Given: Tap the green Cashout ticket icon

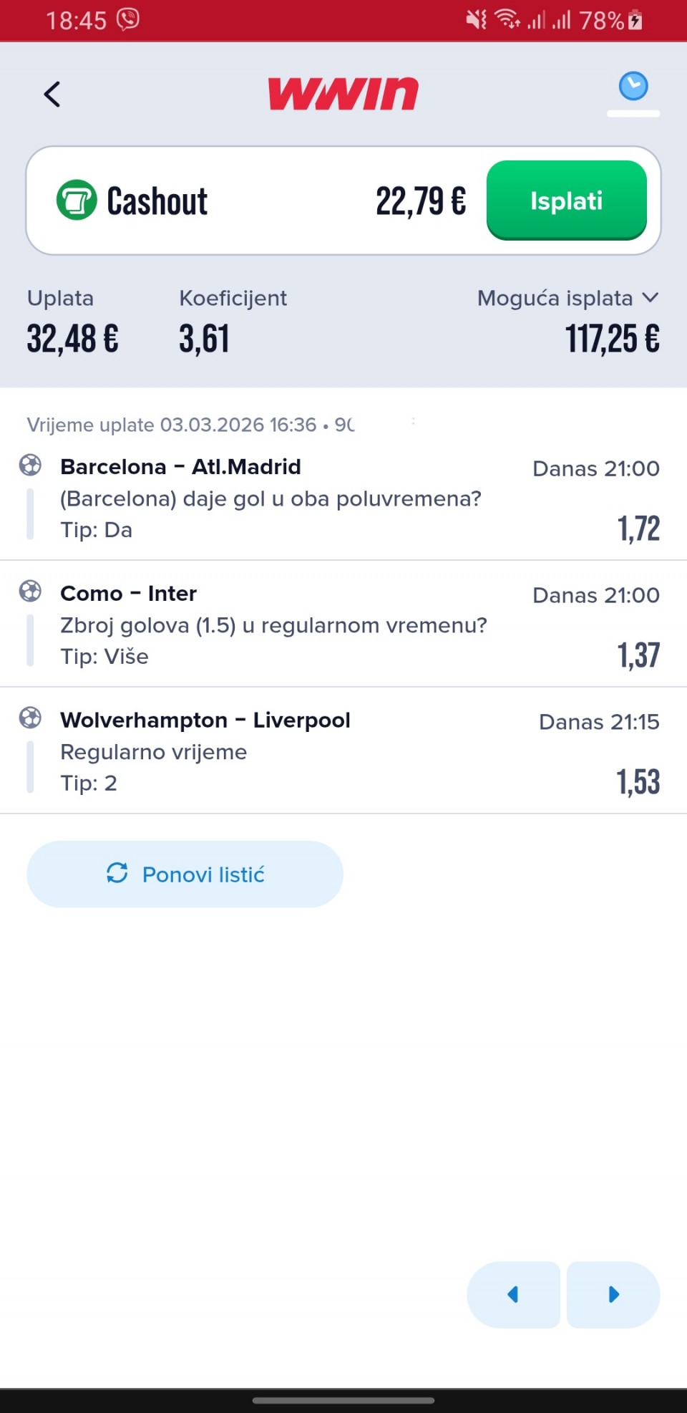Looking at the screenshot, I should [77, 200].
